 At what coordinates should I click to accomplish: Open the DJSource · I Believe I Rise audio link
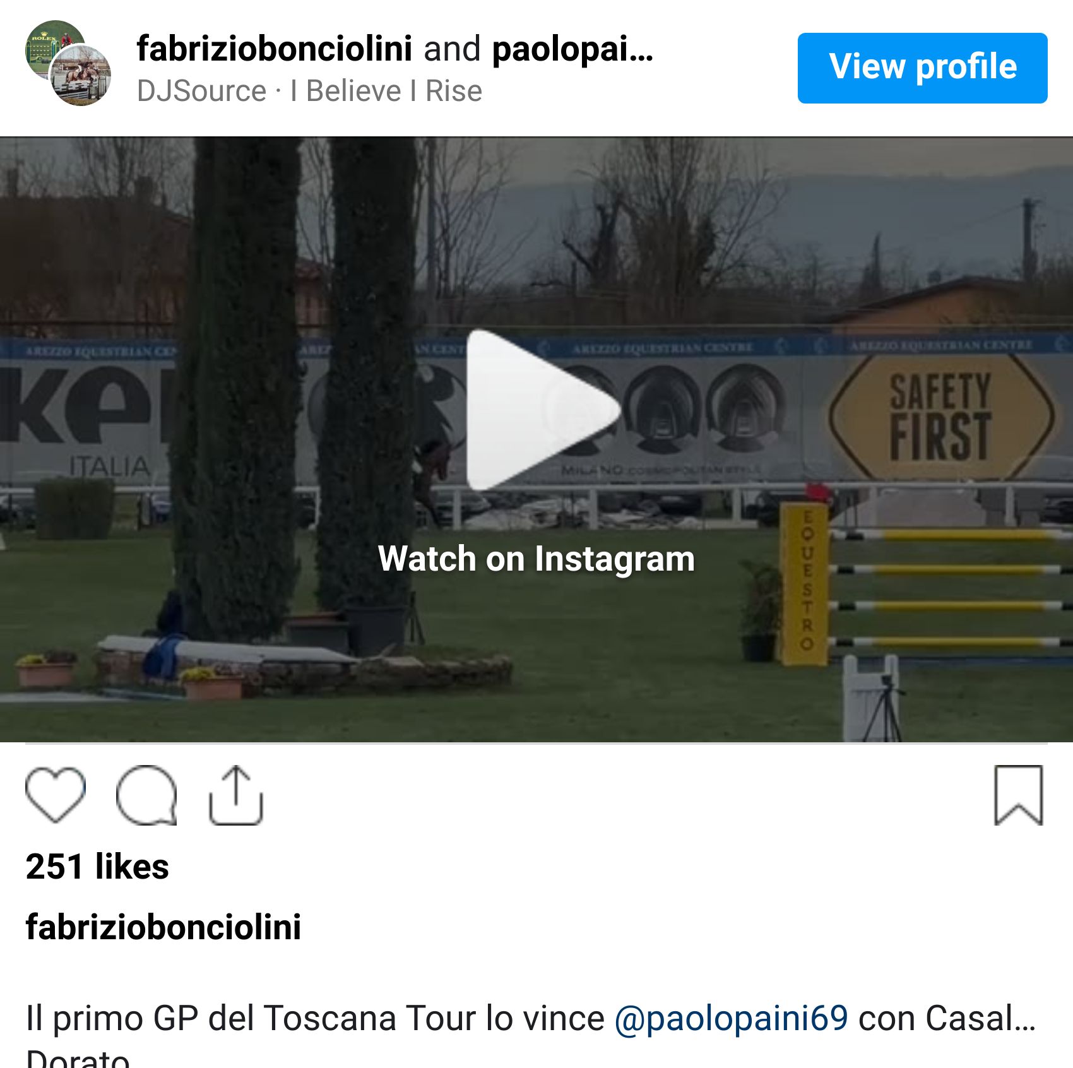309,91
